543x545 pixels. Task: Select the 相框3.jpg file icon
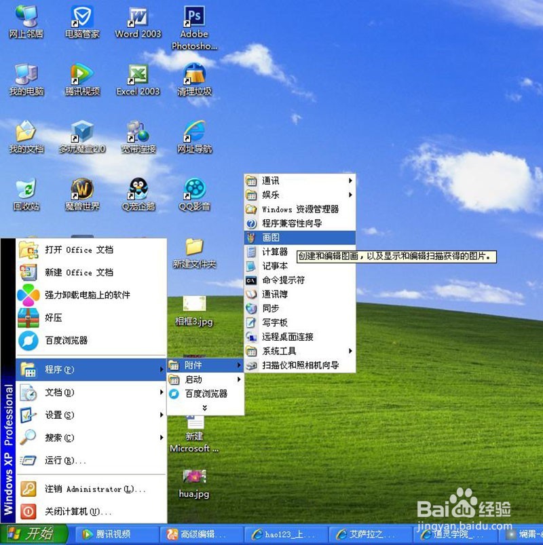coord(194,311)
